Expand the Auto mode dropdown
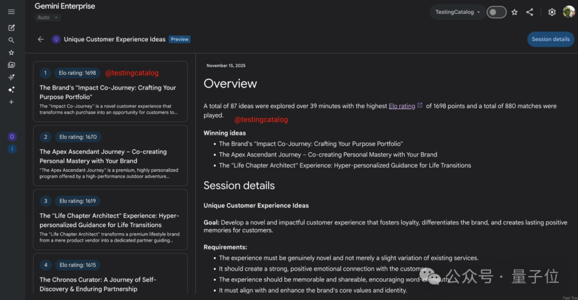The image size is (578, 300). click(x=48, y=18)
